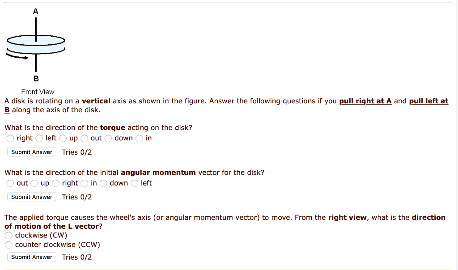Submit the angular momentum question answer
Viewport: 458px width, 270px height.
click(32, 197)
